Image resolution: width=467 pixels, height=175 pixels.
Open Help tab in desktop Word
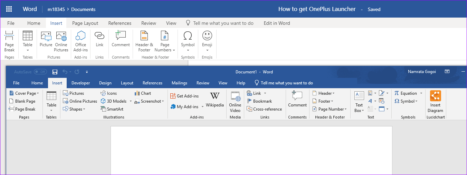tap(241, 83)
